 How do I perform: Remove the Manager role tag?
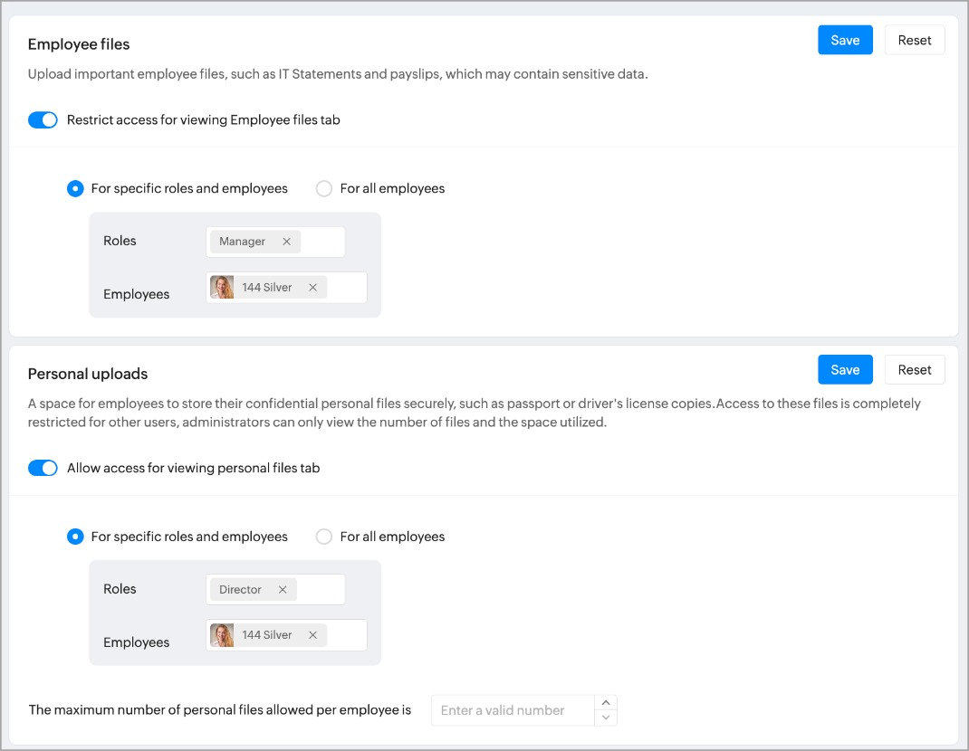[286, 242]
